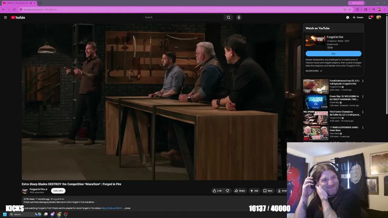Start voice search with the microphone
This screenshot has height=218, width=388.
[x=239, y=17]
